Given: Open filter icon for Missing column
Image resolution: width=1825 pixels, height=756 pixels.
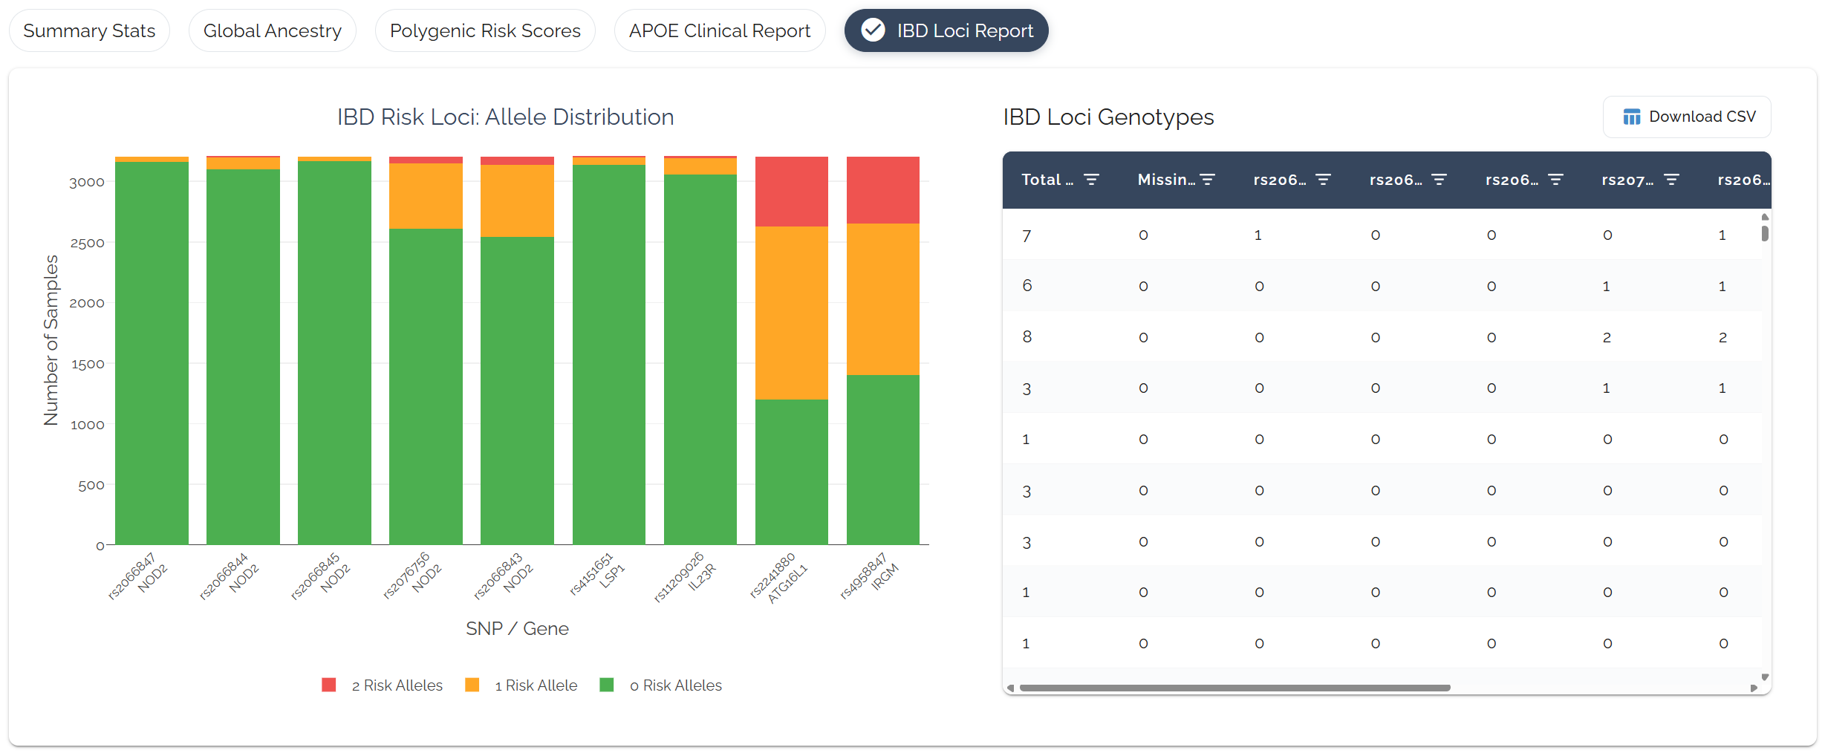Looking at the screenshot, I should pyautogui.click(x=1208, y=180).
